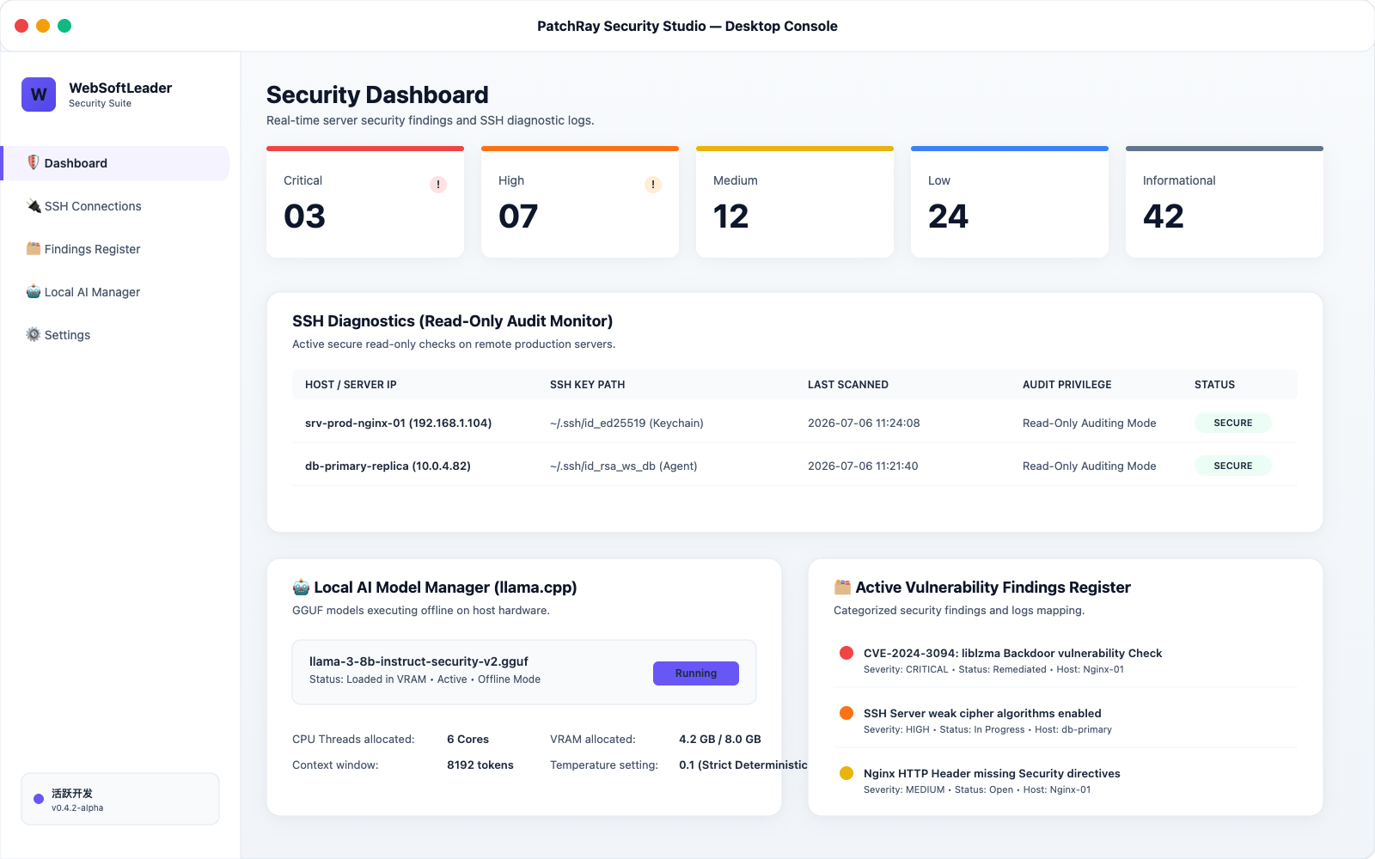This screenshot has height=859, width=1375.
Task: Click the alert icon on the Critical card
Action: (438, 185)
